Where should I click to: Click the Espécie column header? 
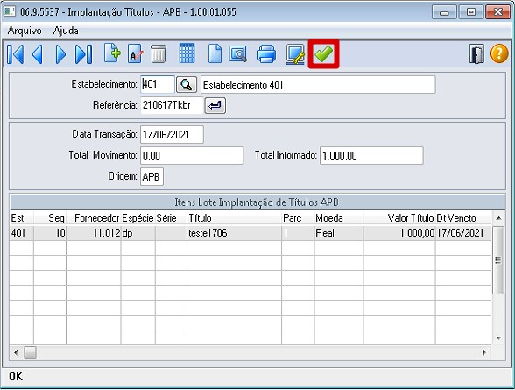click(138, 218)
